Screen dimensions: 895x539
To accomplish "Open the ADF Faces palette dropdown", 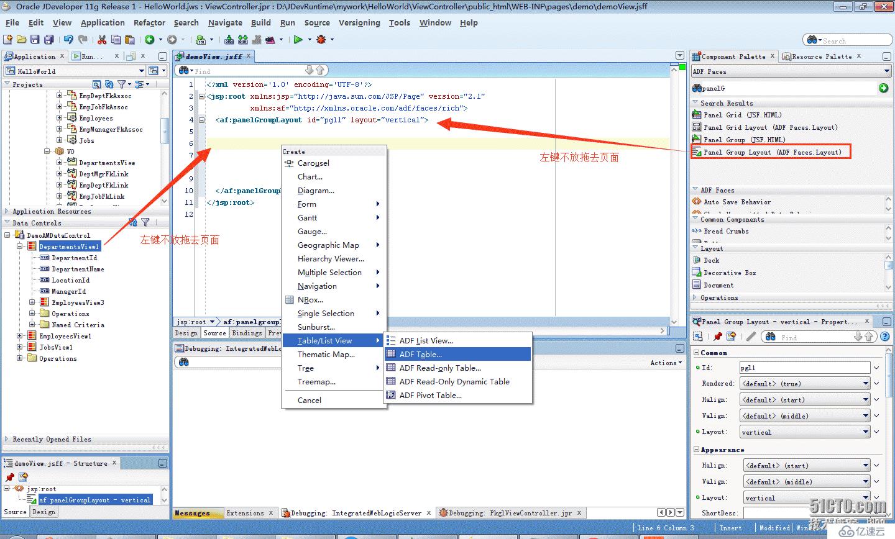I will pyautogui.click(x=886, y=71).
